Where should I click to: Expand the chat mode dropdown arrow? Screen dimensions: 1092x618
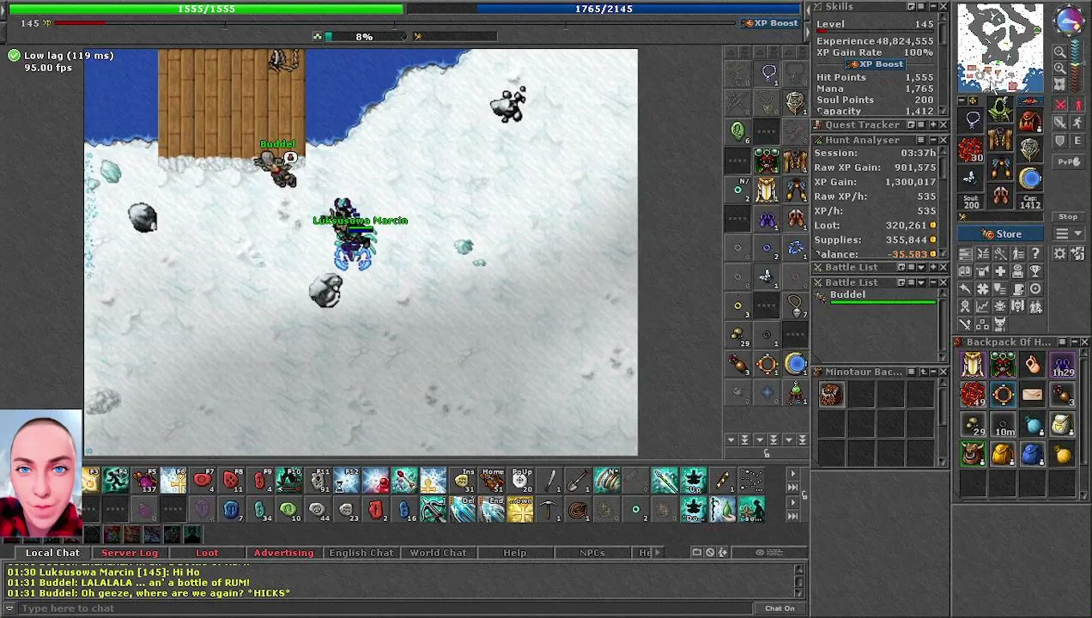tap(9, 609)
